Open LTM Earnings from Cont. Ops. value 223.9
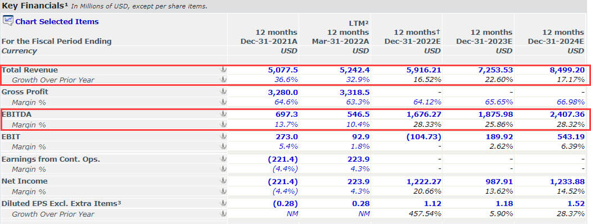 (358, 159)
